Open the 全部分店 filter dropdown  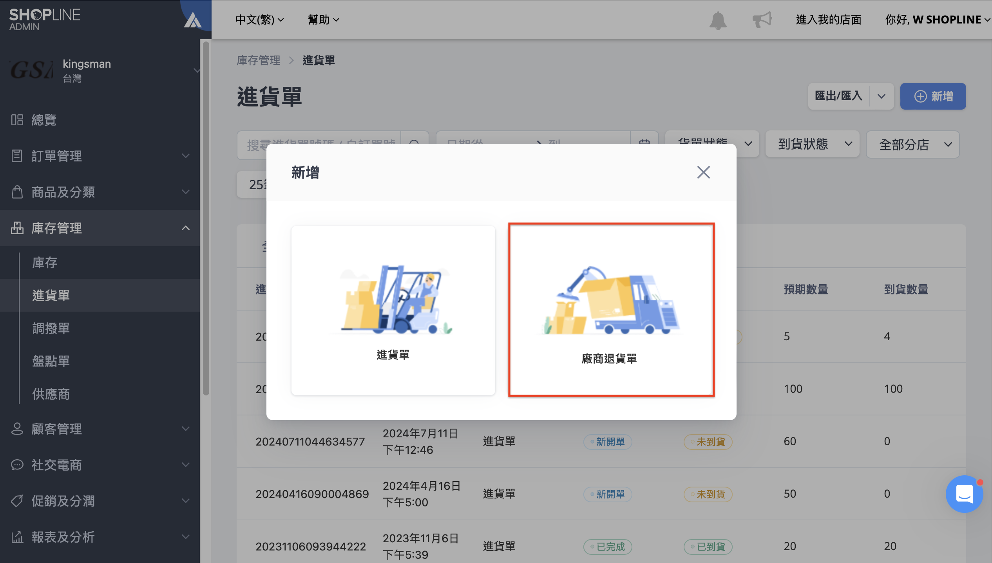[x=913, y=144]
